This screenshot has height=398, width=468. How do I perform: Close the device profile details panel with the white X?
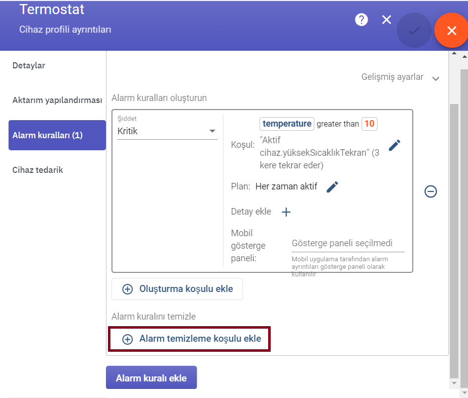tap(387, 20)
